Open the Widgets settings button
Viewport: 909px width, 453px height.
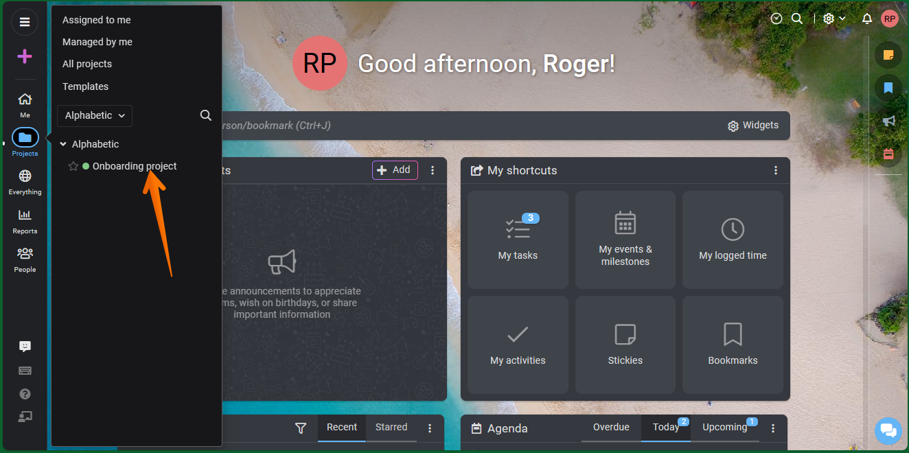click(753, 126)
